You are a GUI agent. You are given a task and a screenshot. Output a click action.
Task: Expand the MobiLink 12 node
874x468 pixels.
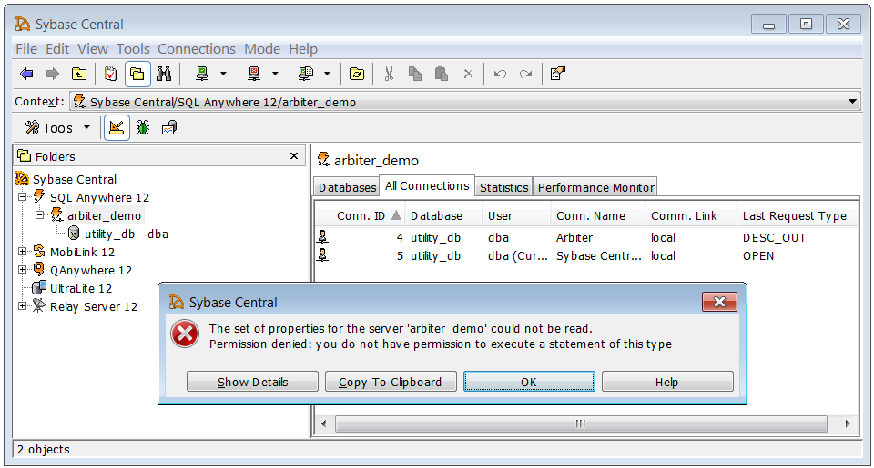pyautogui.click(x=22, y=252)
